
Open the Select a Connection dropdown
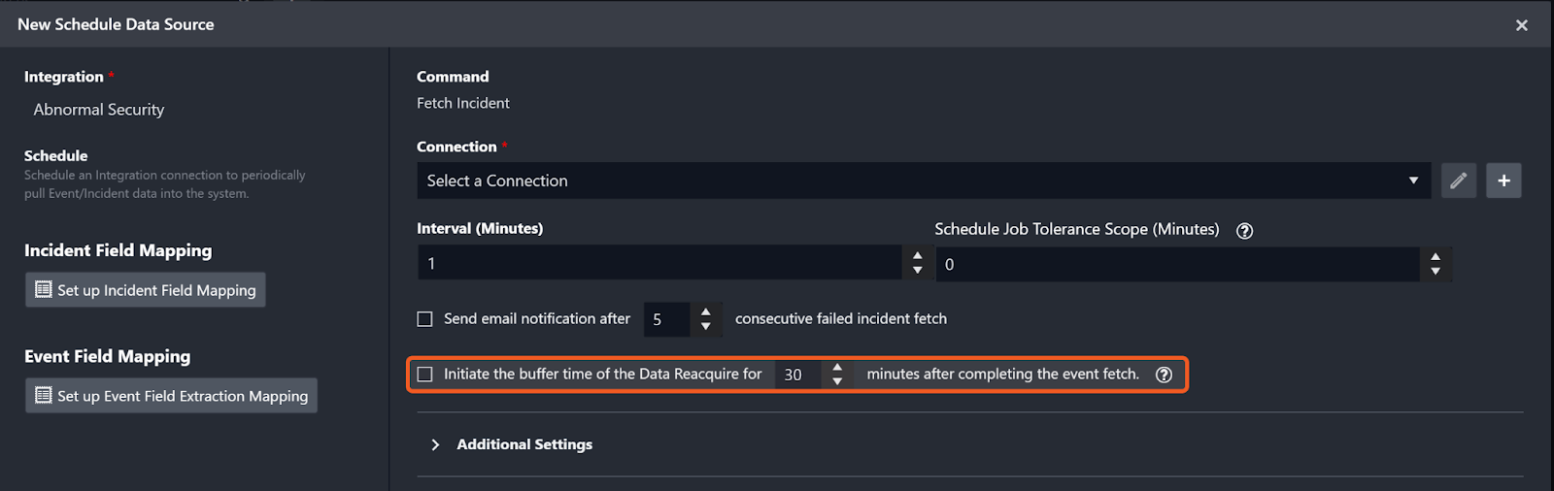point(923,180)
